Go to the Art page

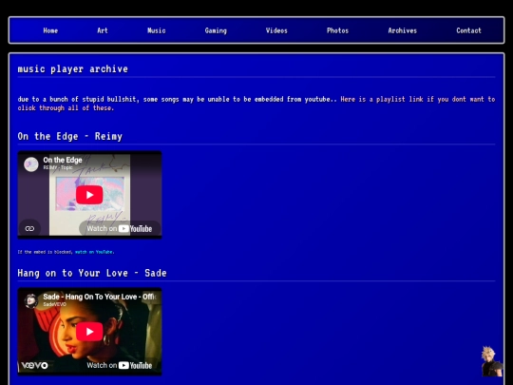(x=103, y=30)
